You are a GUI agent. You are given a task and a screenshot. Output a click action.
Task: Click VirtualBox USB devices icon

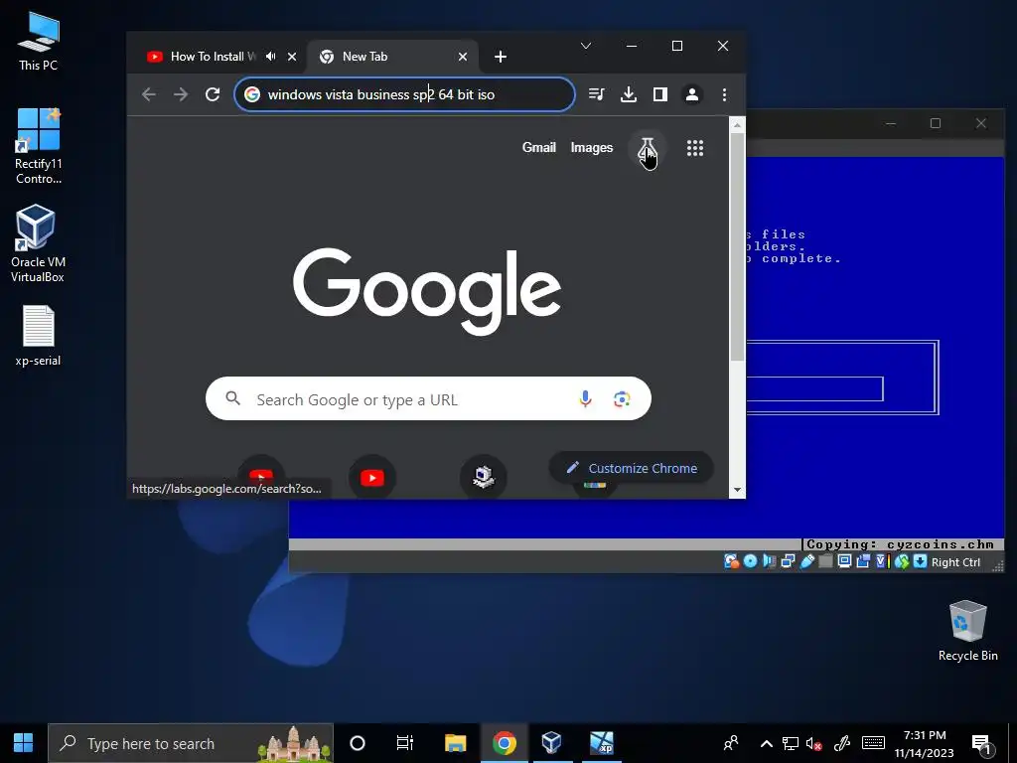point(806,562)
